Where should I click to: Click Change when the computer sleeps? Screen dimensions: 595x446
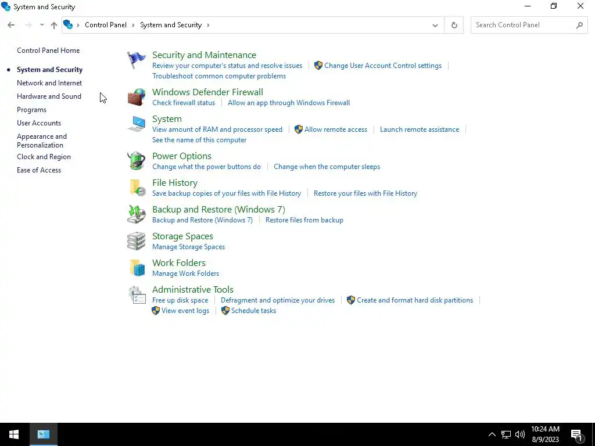point(327,167)
